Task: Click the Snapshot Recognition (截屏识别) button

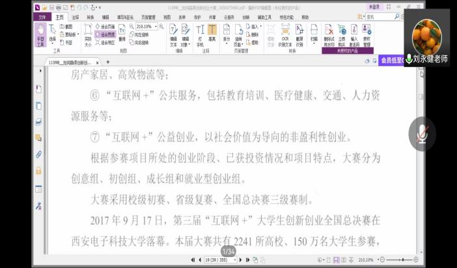Action: click(299, 35)
